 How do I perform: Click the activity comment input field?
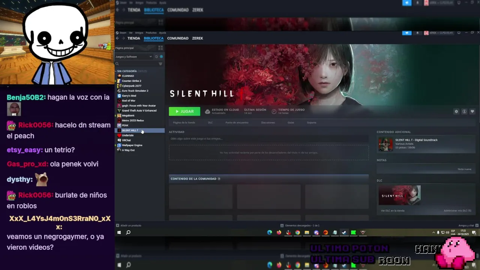coord(268,139)
